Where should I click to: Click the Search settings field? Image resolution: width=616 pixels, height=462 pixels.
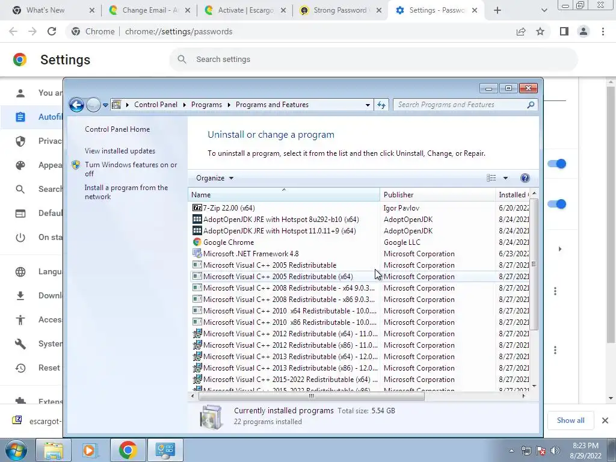click(373, 60)
